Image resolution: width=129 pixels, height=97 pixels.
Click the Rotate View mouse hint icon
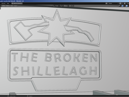click(x=8, y=96)
